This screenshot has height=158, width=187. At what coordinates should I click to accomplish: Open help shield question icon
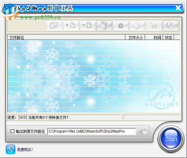[x=137, y=26]
